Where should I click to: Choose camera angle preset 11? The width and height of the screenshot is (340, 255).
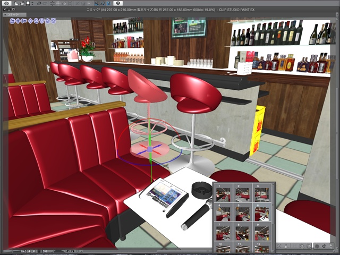coord(242,247)
